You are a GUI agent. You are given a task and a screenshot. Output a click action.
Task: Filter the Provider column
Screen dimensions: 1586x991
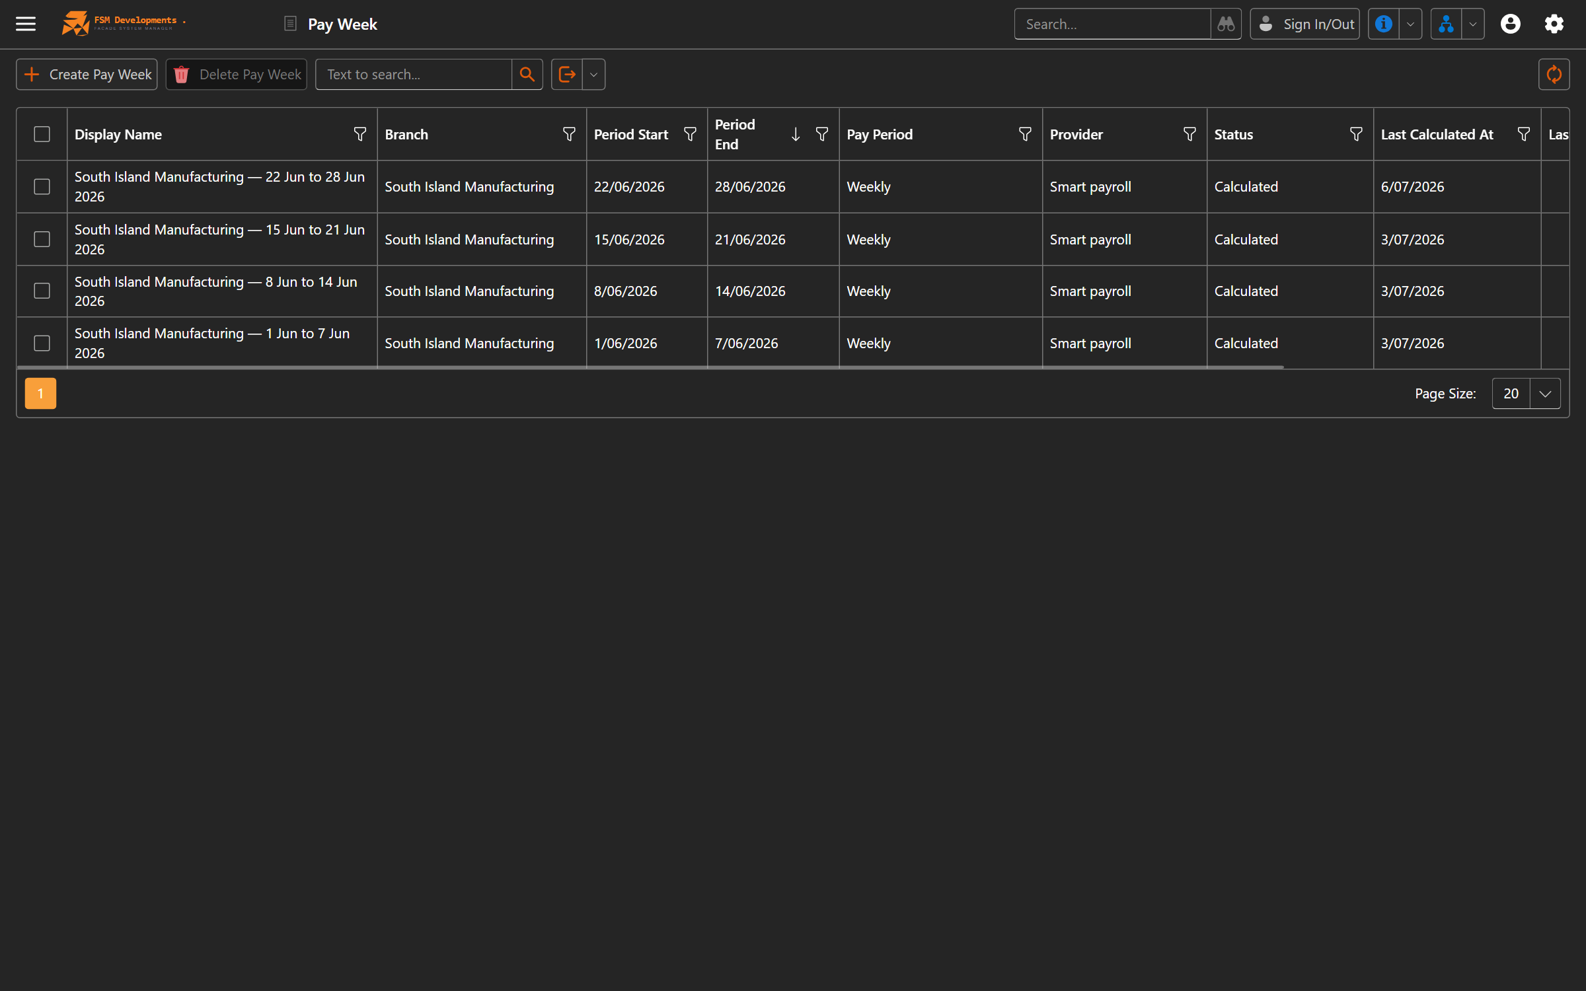coord(1189,135)
